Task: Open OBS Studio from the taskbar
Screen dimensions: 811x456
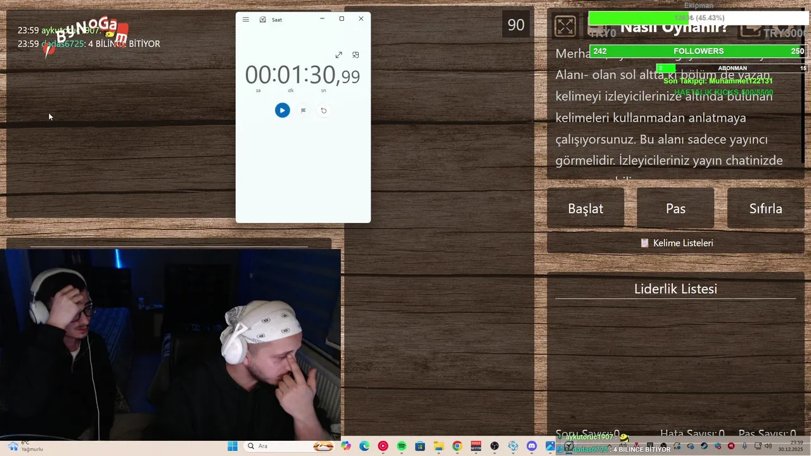Action: (x=494, y=446)
